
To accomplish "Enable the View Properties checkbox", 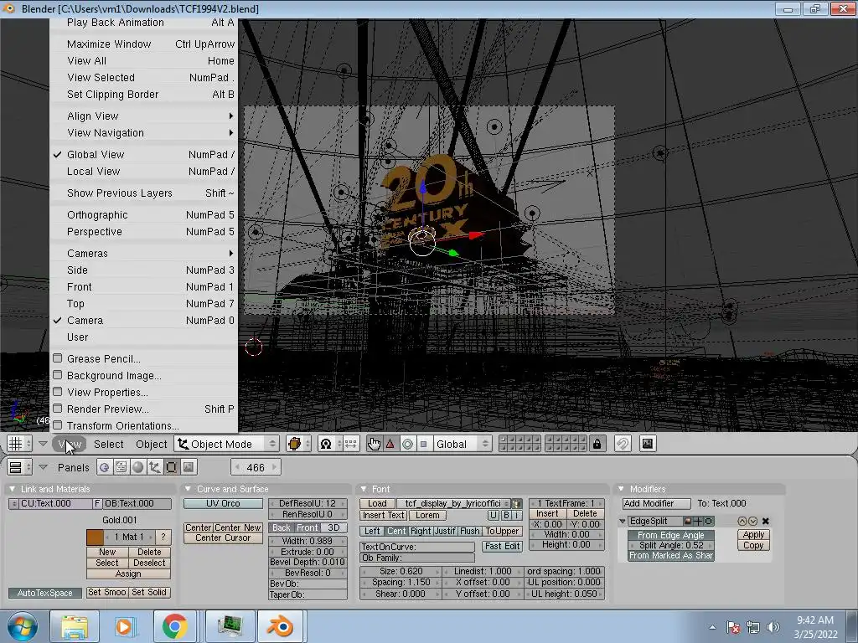I will coord(58,392).
